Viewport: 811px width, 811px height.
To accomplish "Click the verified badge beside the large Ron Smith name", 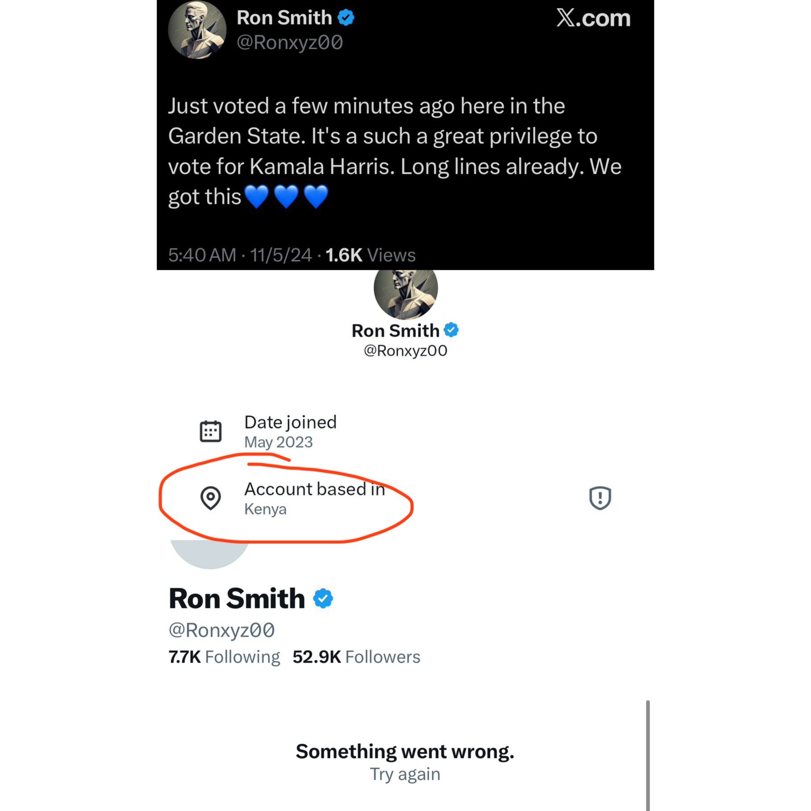I will tap(323, 598).
